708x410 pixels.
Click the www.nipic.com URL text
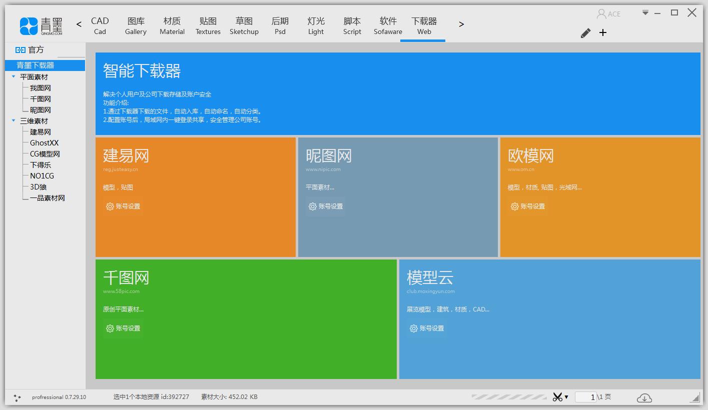(x=323, y=169)
